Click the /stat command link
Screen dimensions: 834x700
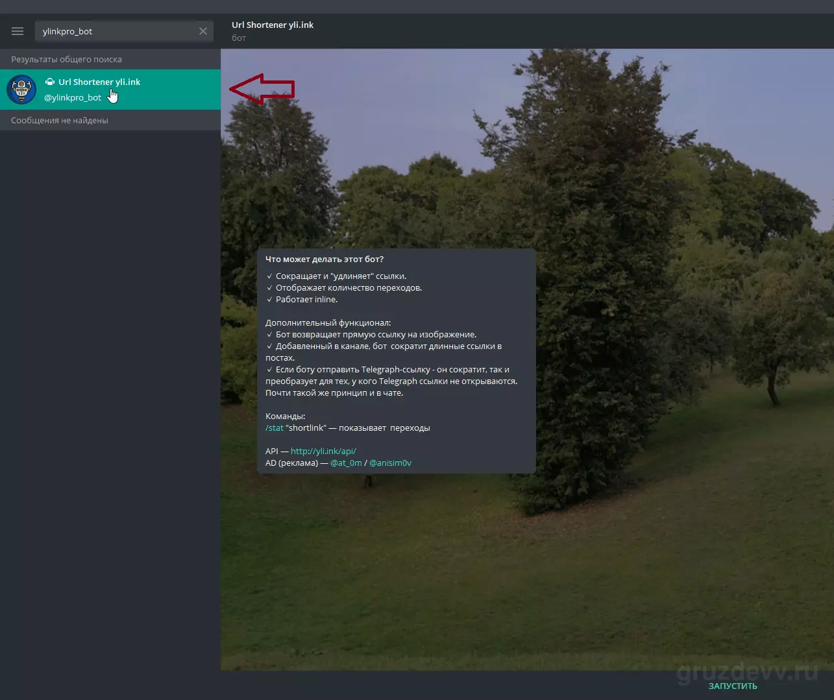click(x=275, y=428)
